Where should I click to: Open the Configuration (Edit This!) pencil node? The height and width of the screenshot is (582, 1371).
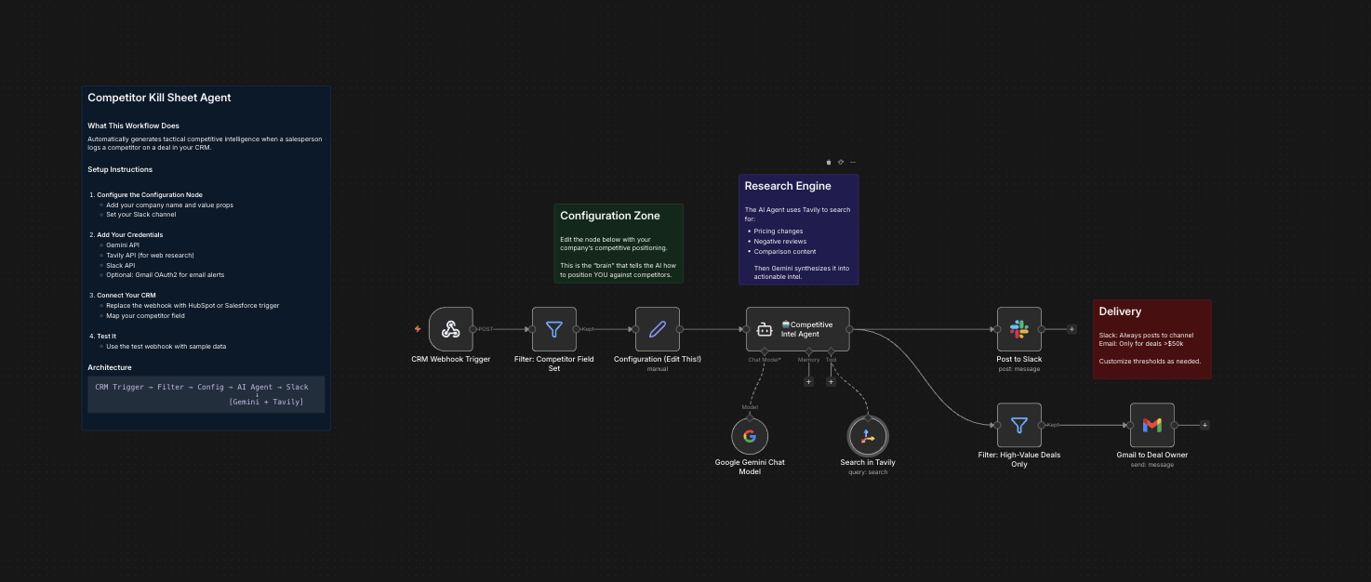tap(658, 329)
